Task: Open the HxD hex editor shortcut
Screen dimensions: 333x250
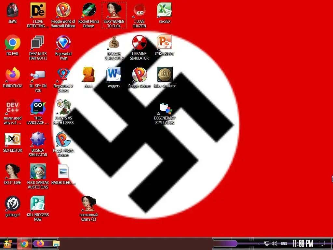Action: [13, 139]
